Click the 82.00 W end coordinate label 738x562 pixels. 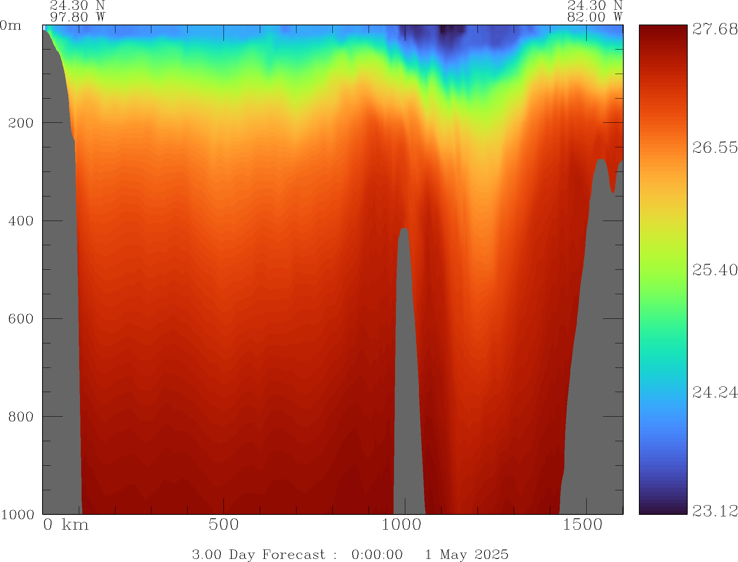point(594,17)
